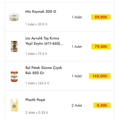
Task: Open Lio Ayvalık Taş Kırma Yeşil Zeytin
Action: tap(44, 41)
